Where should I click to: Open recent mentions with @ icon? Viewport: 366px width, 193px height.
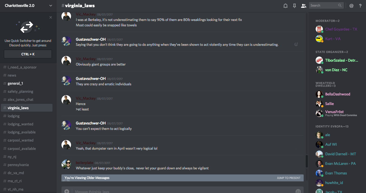352,6
